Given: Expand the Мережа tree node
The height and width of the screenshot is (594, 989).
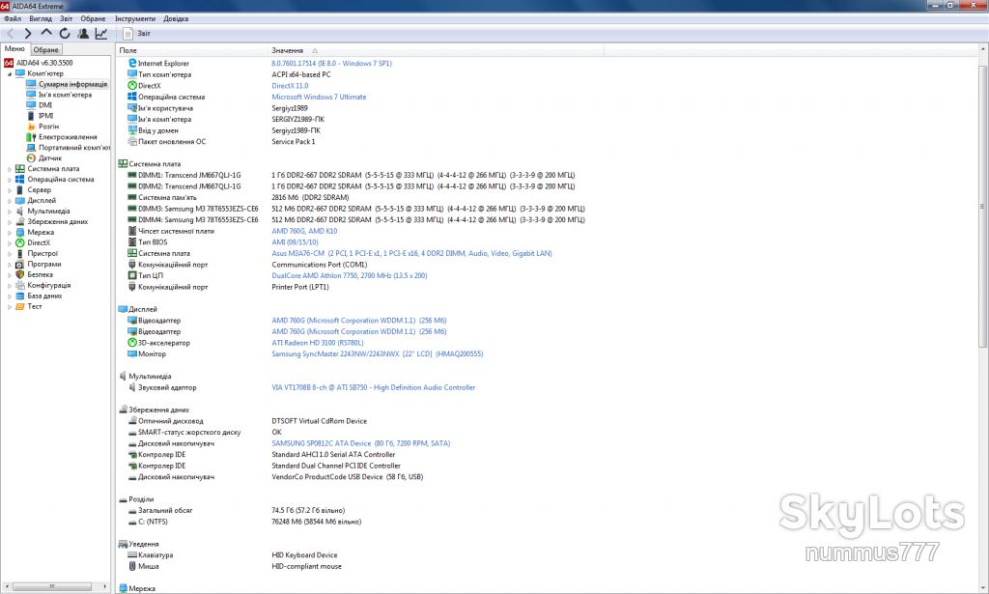Looking at the screenshot, I should pos(10,233).
